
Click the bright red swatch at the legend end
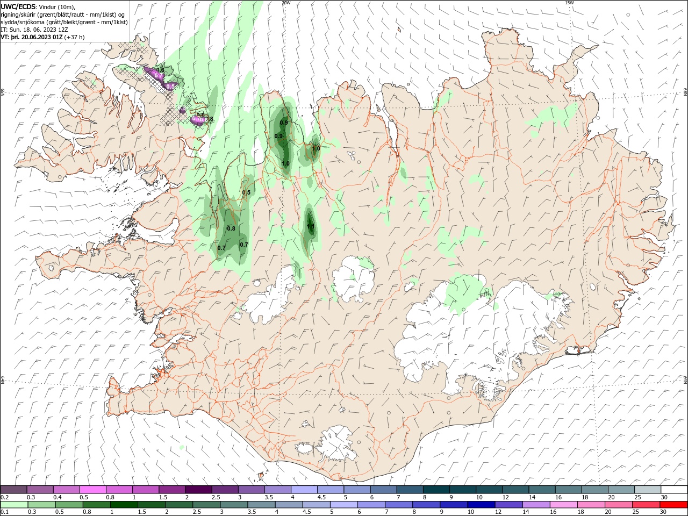point(673,505)
